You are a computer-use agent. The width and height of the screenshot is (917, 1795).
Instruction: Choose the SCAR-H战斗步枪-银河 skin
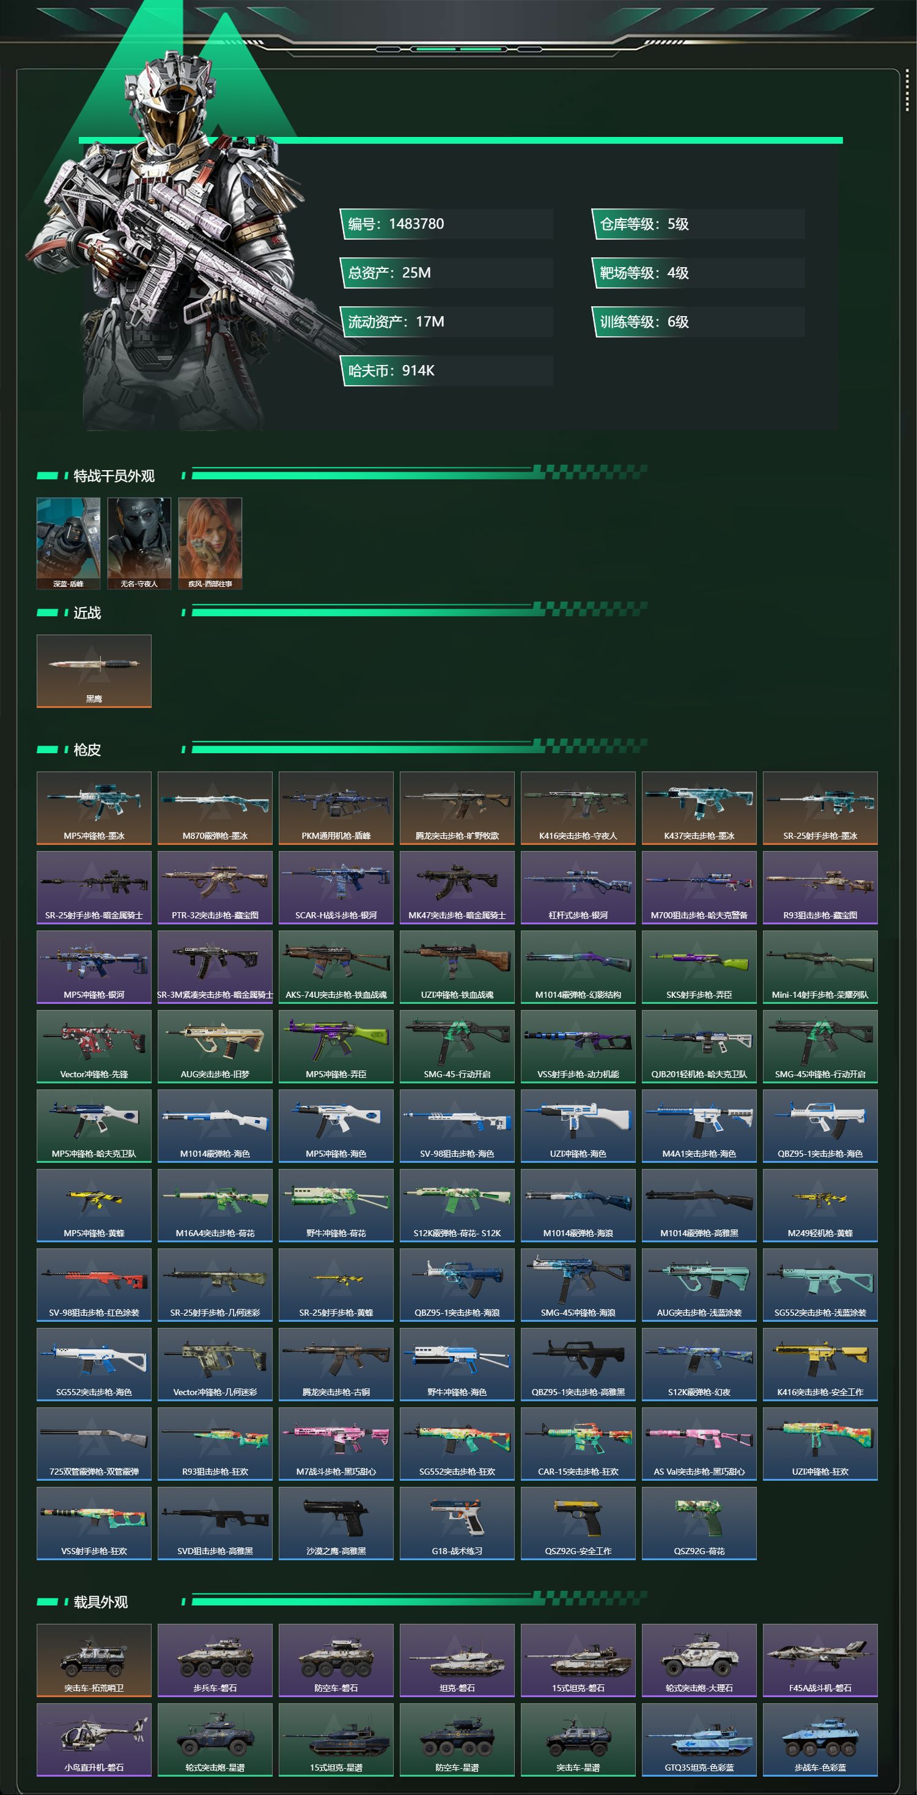pos(336,887)
